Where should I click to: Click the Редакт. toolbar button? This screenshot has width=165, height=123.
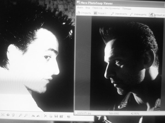[100, 13]
